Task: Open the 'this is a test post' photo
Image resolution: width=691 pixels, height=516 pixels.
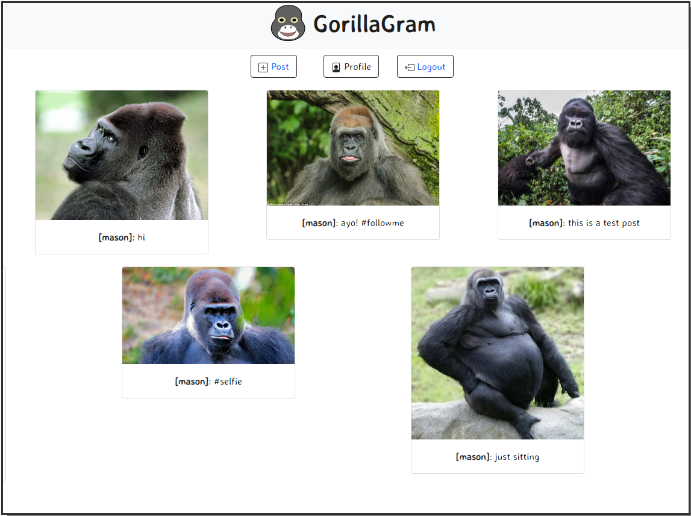Action: click(584, 147)
